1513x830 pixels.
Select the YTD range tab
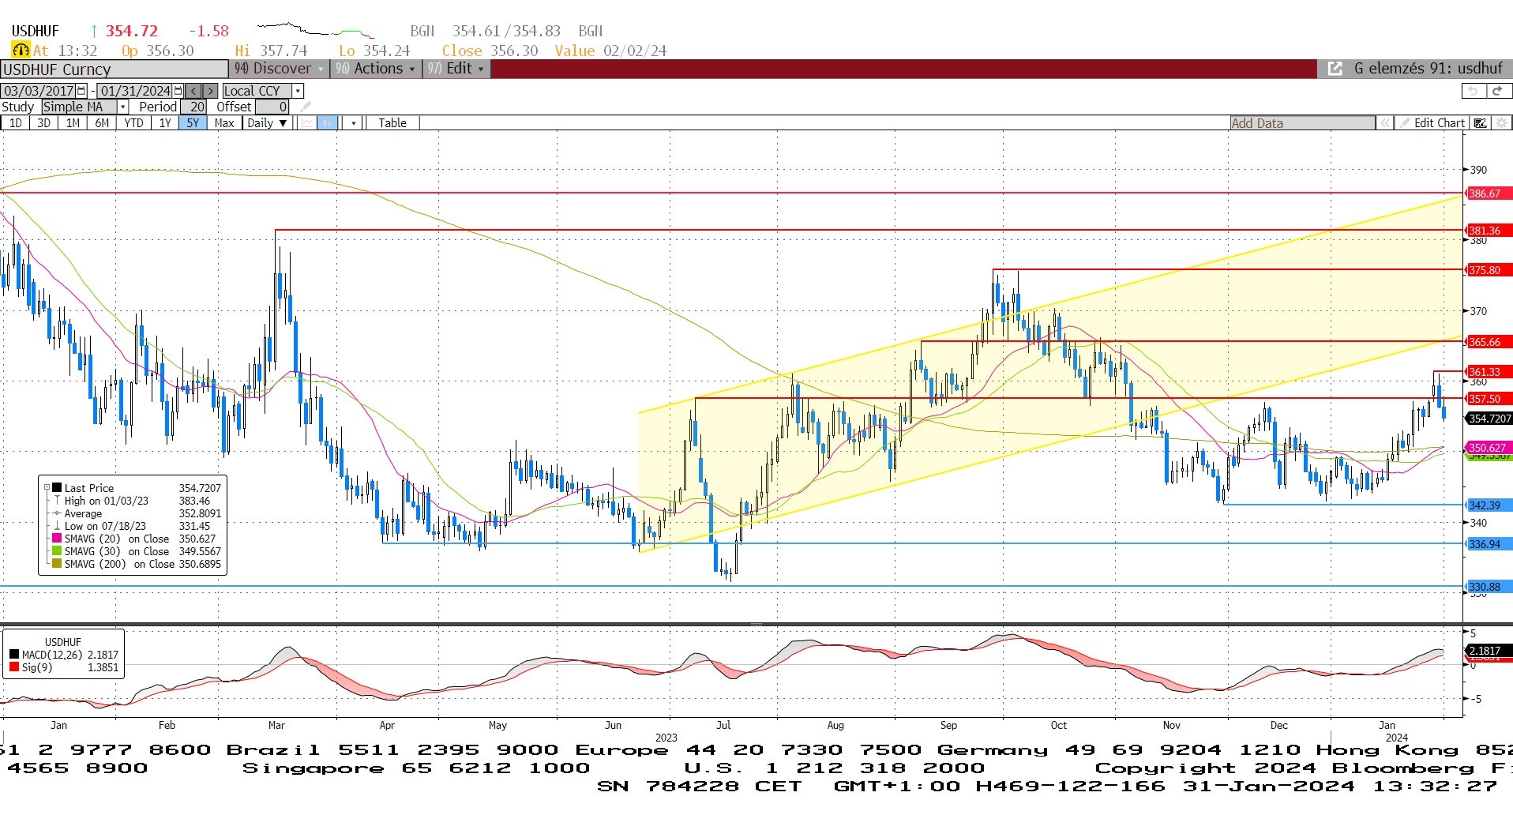pos(133,123)
